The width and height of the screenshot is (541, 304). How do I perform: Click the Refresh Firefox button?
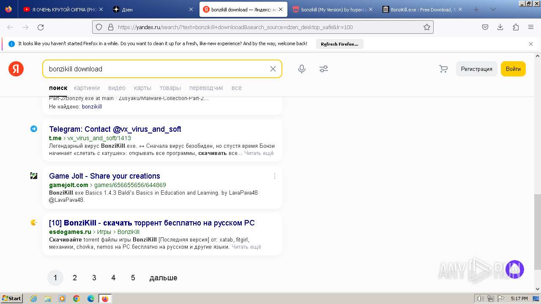coord(339,44)
